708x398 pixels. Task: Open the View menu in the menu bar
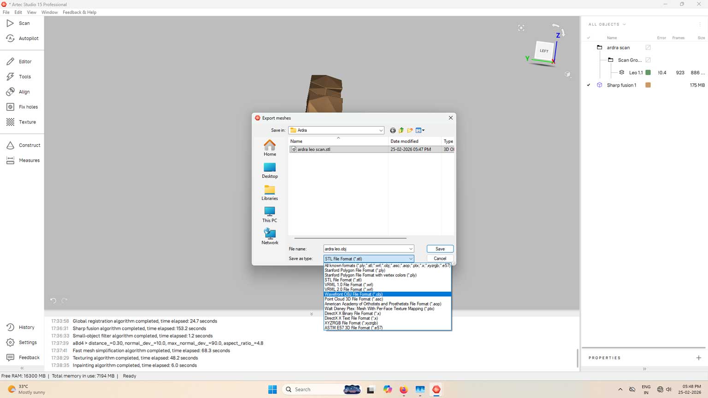tap(31, 12)
